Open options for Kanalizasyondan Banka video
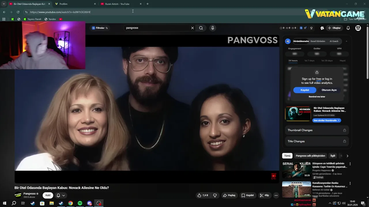Viewport: 369px width, 207px height. (350, 183)
